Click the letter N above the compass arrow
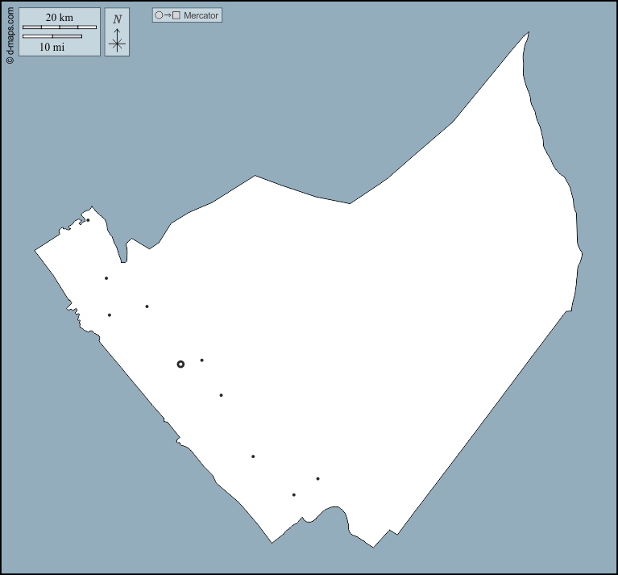This screenshot has width=618, height=575. click(117, 19)
